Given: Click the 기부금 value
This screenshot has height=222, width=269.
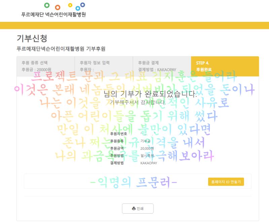Looking at the screenshot, I should [146, 141].
